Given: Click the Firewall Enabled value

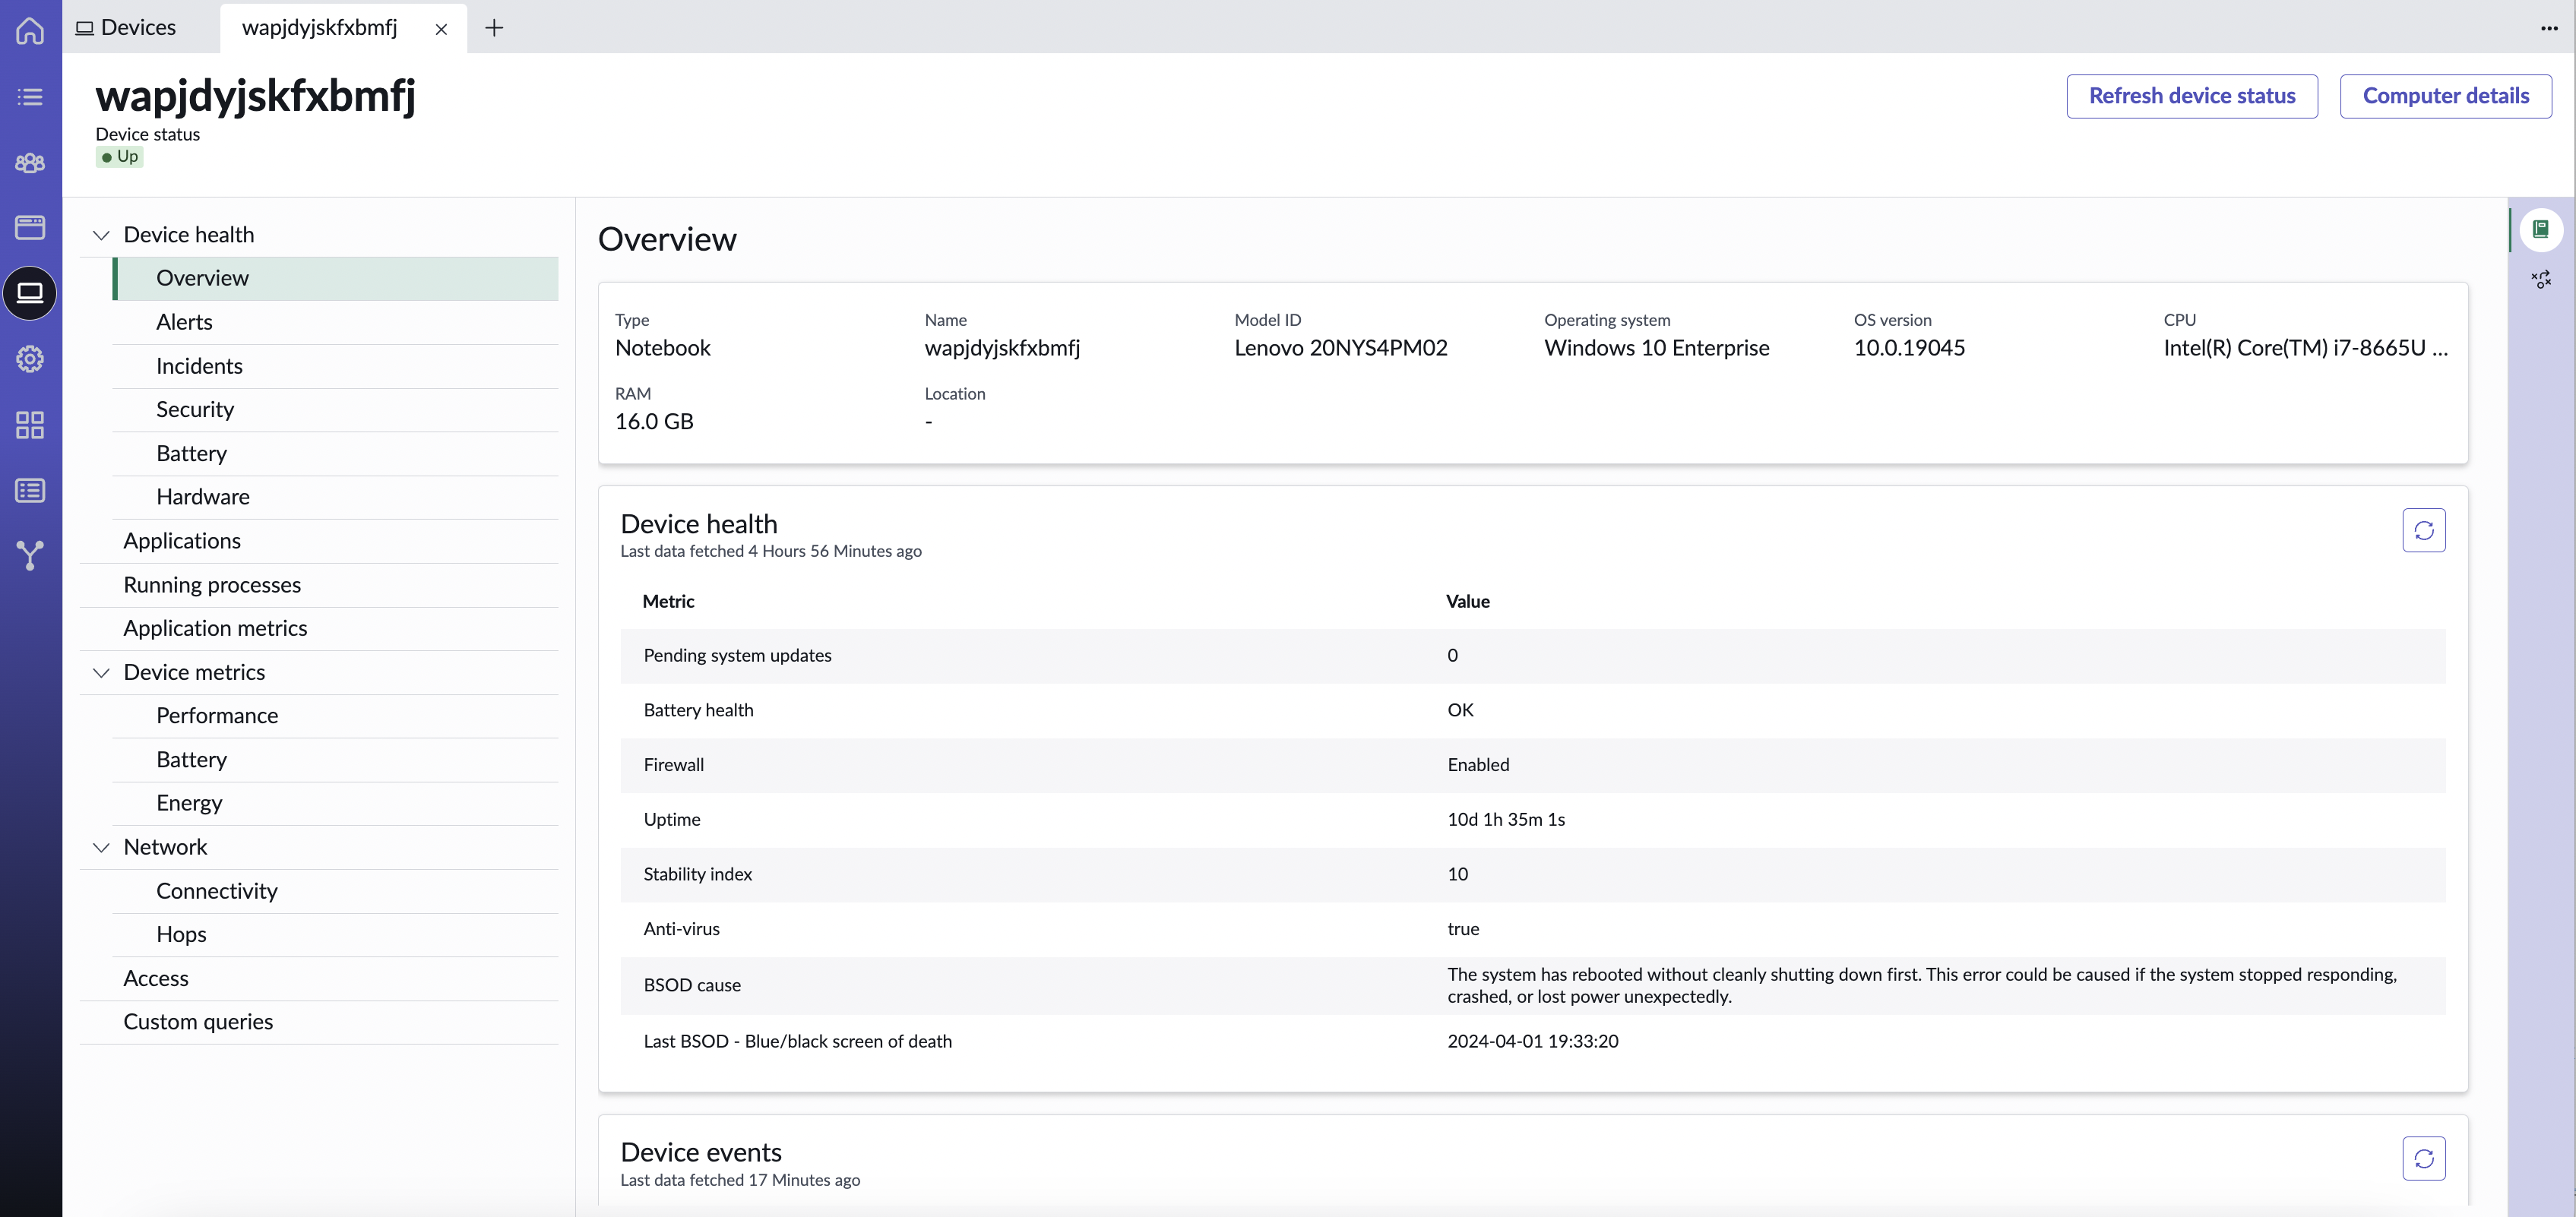Looking at the screenshot, I should pyautogui.click(x=1478, y=765).
